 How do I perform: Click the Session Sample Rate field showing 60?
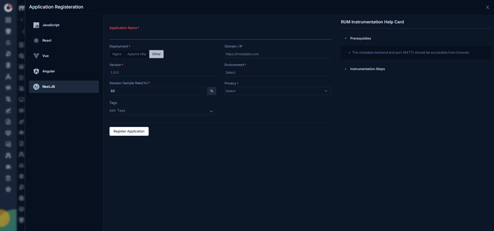[x=158, y=91]
